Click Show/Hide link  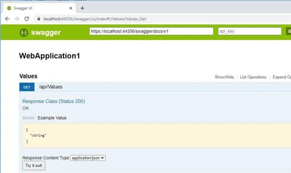click(x=224, y=77)
